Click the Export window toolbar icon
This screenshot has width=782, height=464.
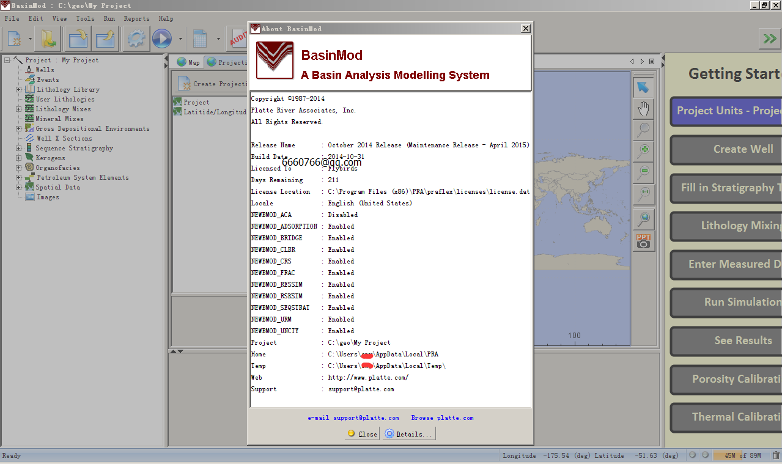click(106, 39)
